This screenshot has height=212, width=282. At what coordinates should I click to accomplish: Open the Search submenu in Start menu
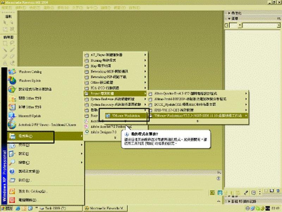tap(45, 163)
